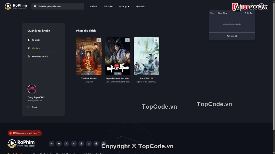Click Xem toàn bộ in notifications panel
The image size is (275, 154).
[232, 36]
